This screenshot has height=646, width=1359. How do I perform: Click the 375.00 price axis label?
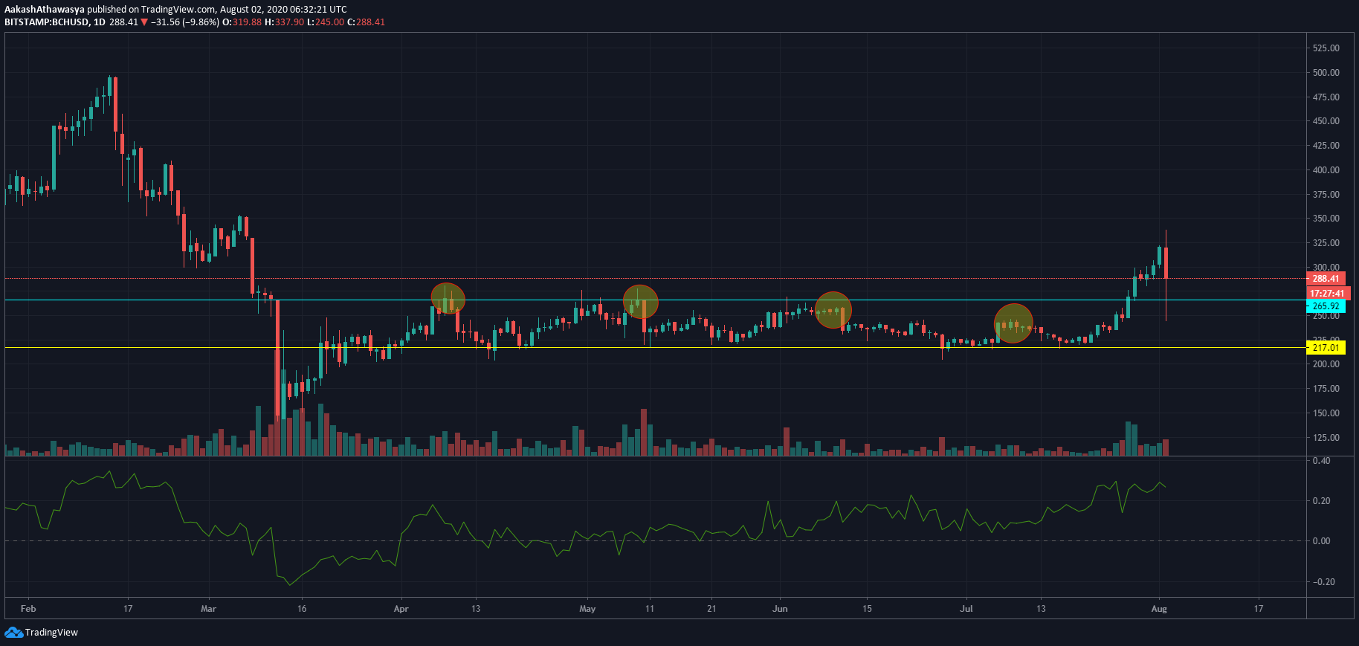(1326, 195)
